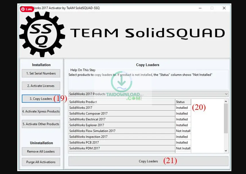Minimize the Activator window
246x174 pixels.
(x=199, y=8)
